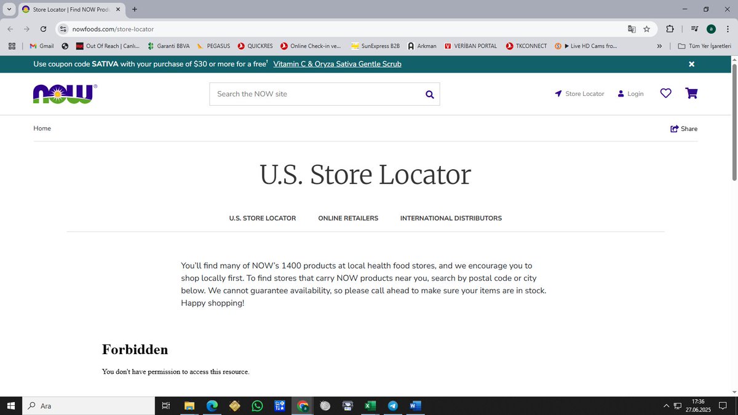The height and width of the screenshot is (415, 738).
Task: Open File Explorer from taskbar
Action: pyautogui.click(x=189, y=406)
